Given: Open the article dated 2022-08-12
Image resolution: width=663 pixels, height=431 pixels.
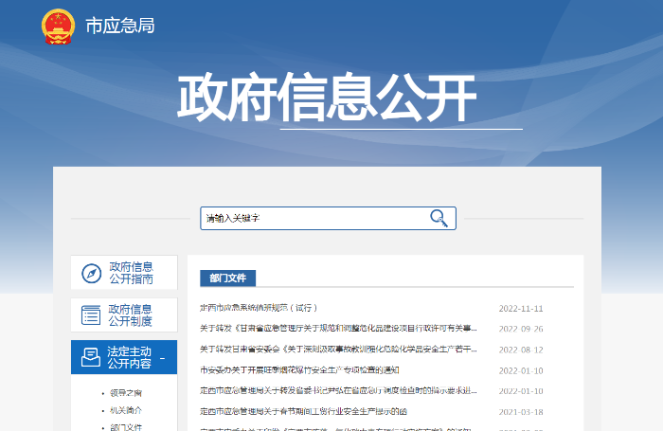Looking at the screenshot, I should 338,350.
